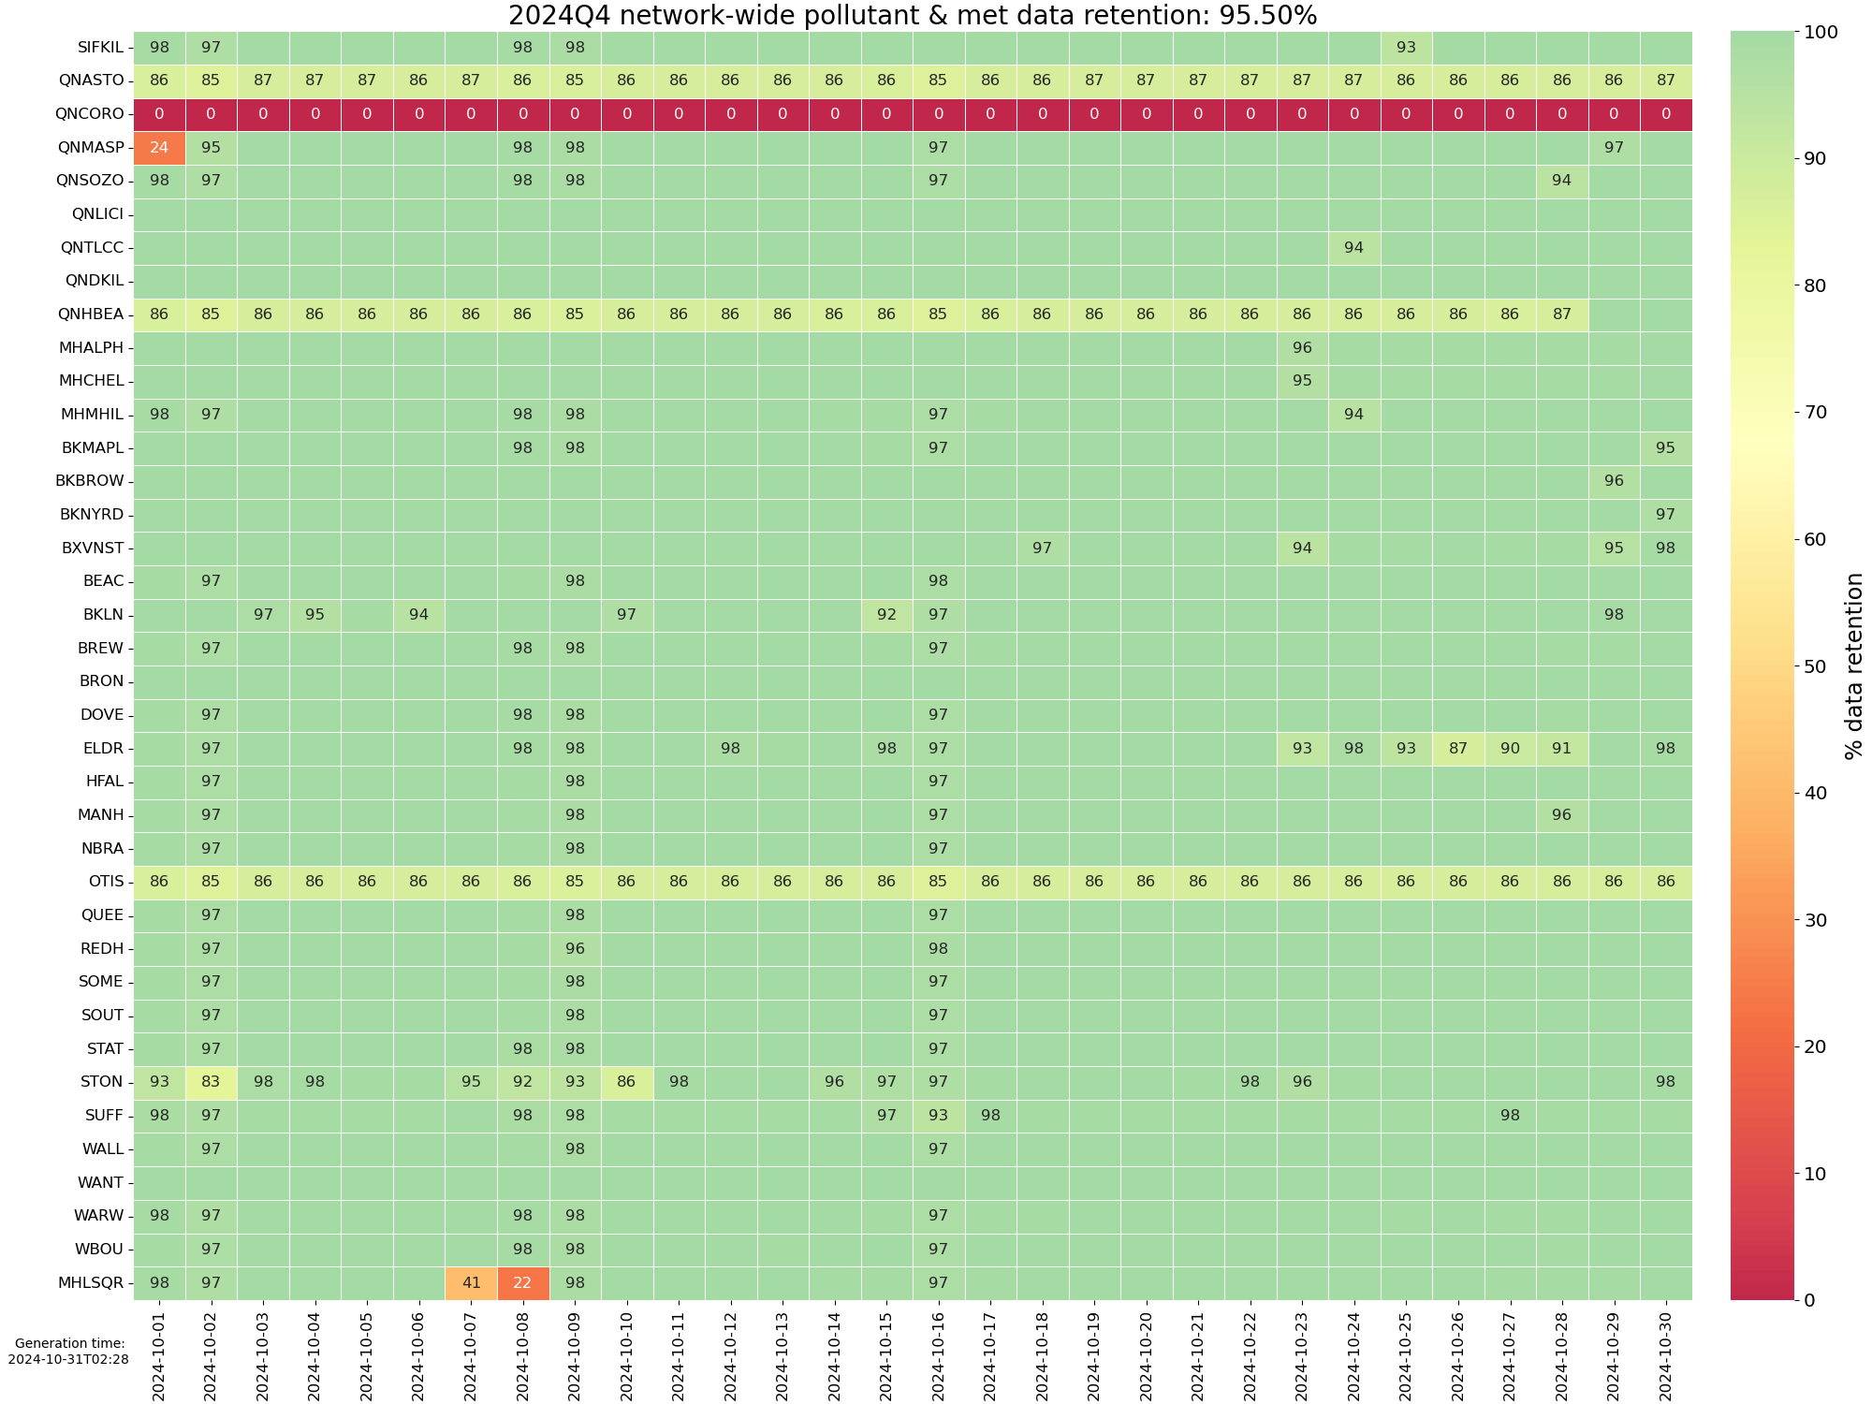Screen dimensions: 1872x1404
Task: Select the ELDR row label
Action: 104,748
